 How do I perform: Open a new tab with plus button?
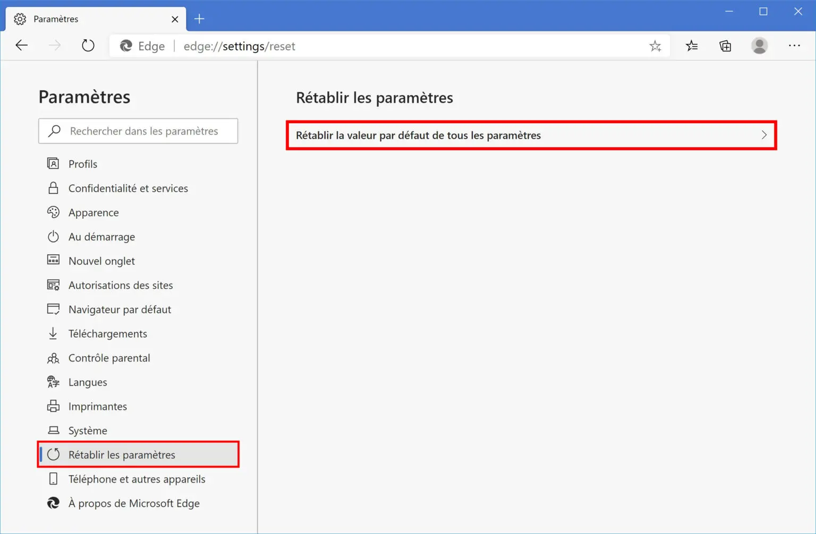(199, 19)
